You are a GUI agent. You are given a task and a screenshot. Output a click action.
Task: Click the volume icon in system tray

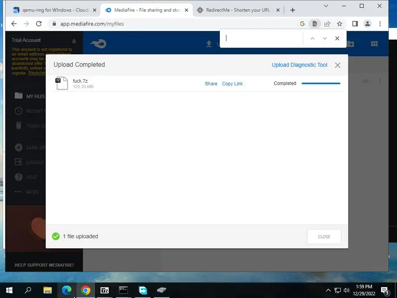pyautogui.click(x=347, y=290)
